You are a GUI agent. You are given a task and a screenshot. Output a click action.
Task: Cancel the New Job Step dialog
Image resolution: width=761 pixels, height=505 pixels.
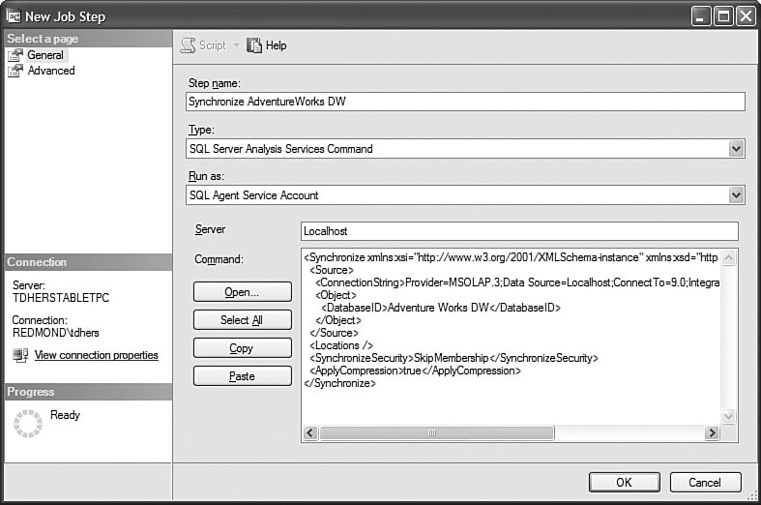705,482
